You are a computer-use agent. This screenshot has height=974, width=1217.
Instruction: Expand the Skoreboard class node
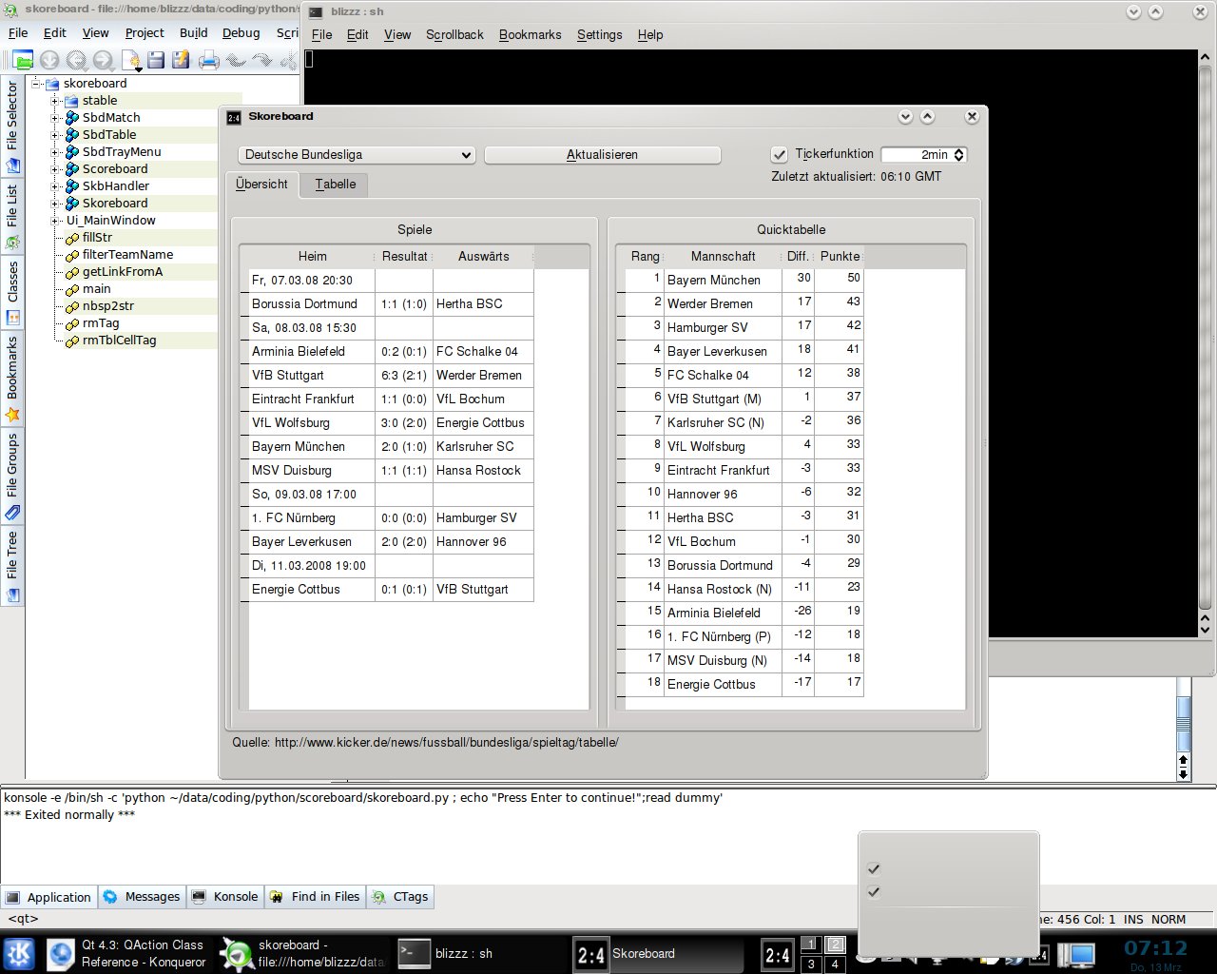(55, 204)
